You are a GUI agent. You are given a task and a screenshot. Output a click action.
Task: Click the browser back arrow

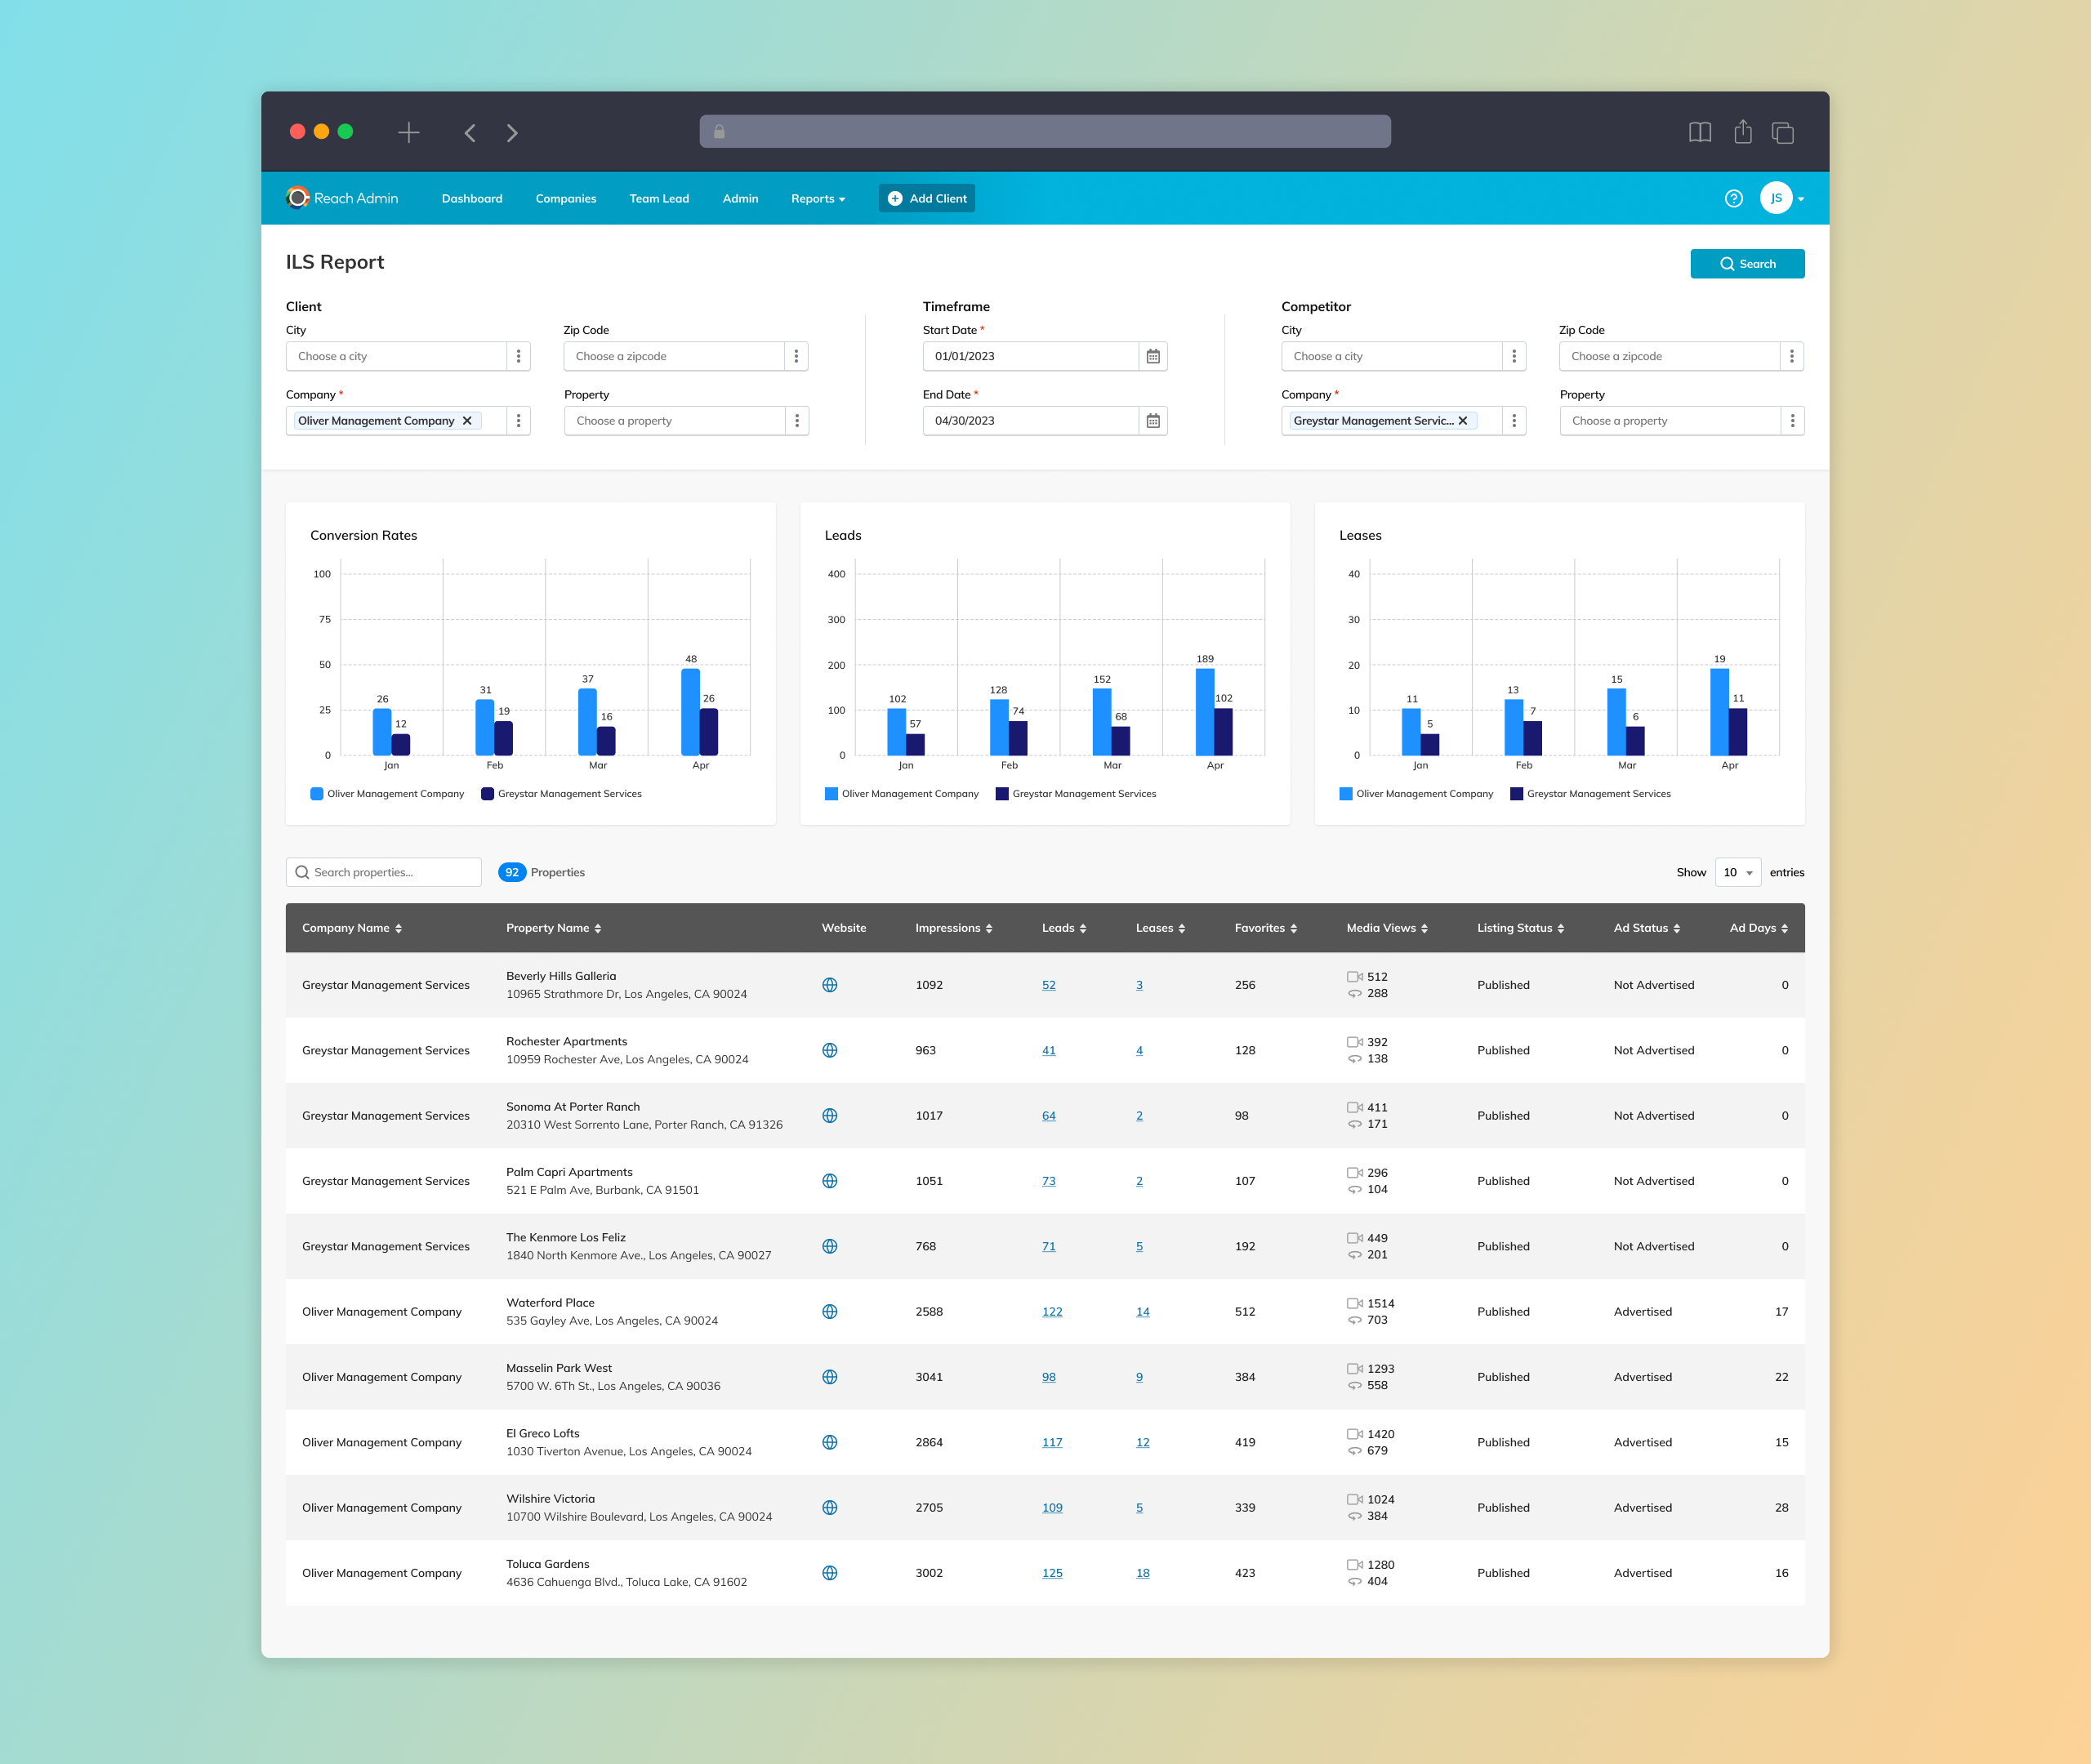pyautogui.click(x=469, y=133)
